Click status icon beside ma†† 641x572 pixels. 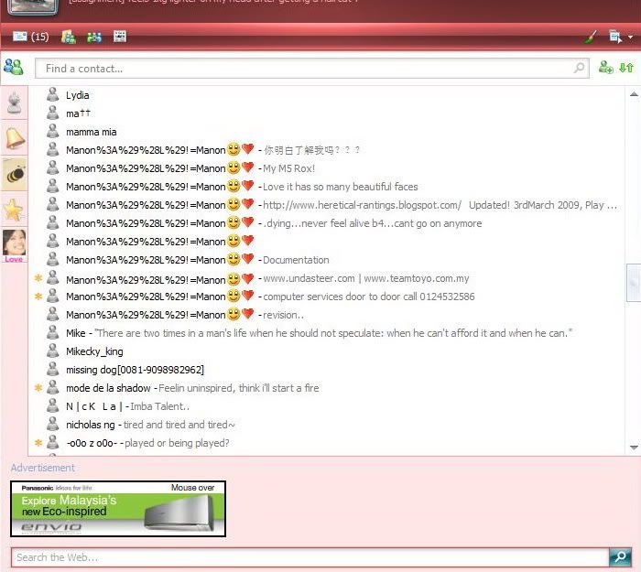point(52,113)
